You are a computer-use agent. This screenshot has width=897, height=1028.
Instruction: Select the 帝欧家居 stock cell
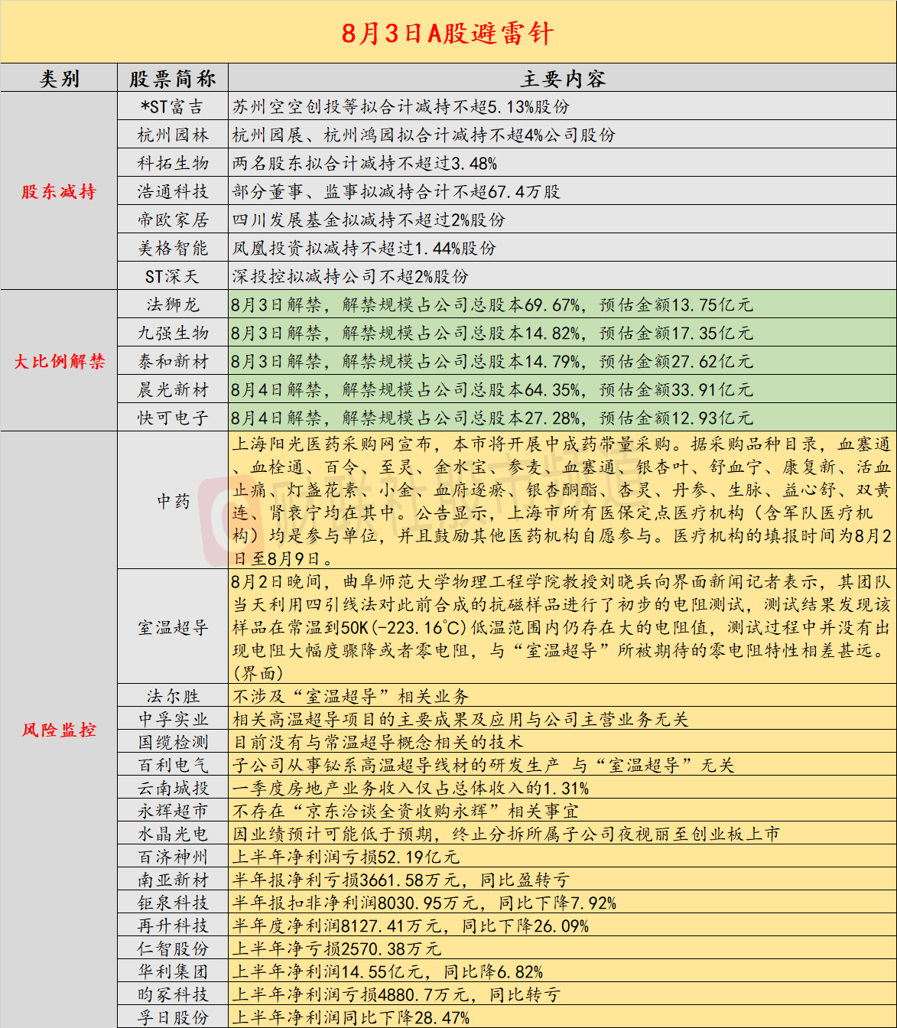pyautogui.click(x=173, y=220)
